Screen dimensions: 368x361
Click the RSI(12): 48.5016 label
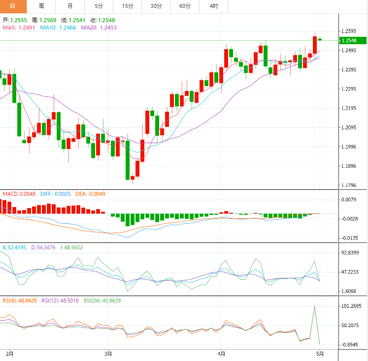(x=60, y=301)
